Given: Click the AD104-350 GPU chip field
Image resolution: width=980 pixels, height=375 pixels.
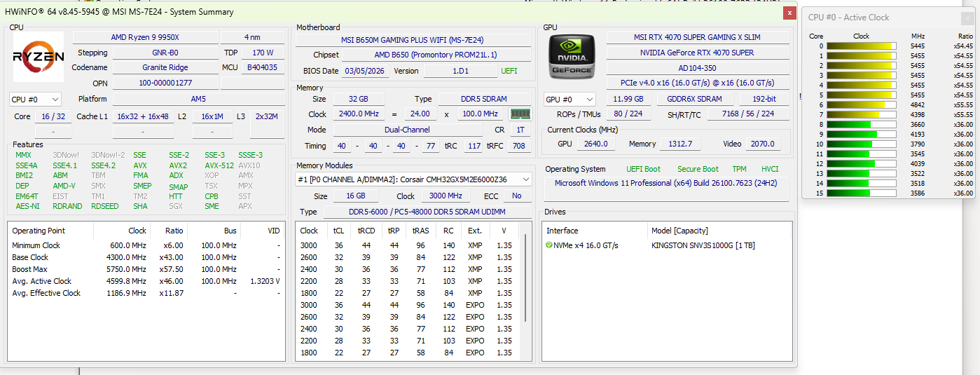Looking at the screenshot, I should [x=697, y=68].
